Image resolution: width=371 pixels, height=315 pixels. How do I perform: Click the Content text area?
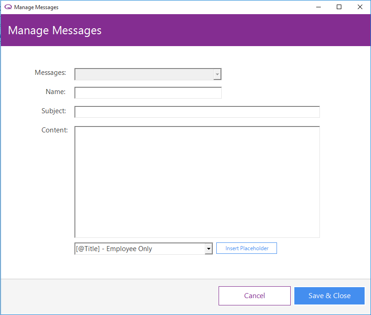(x=197, y=182)
